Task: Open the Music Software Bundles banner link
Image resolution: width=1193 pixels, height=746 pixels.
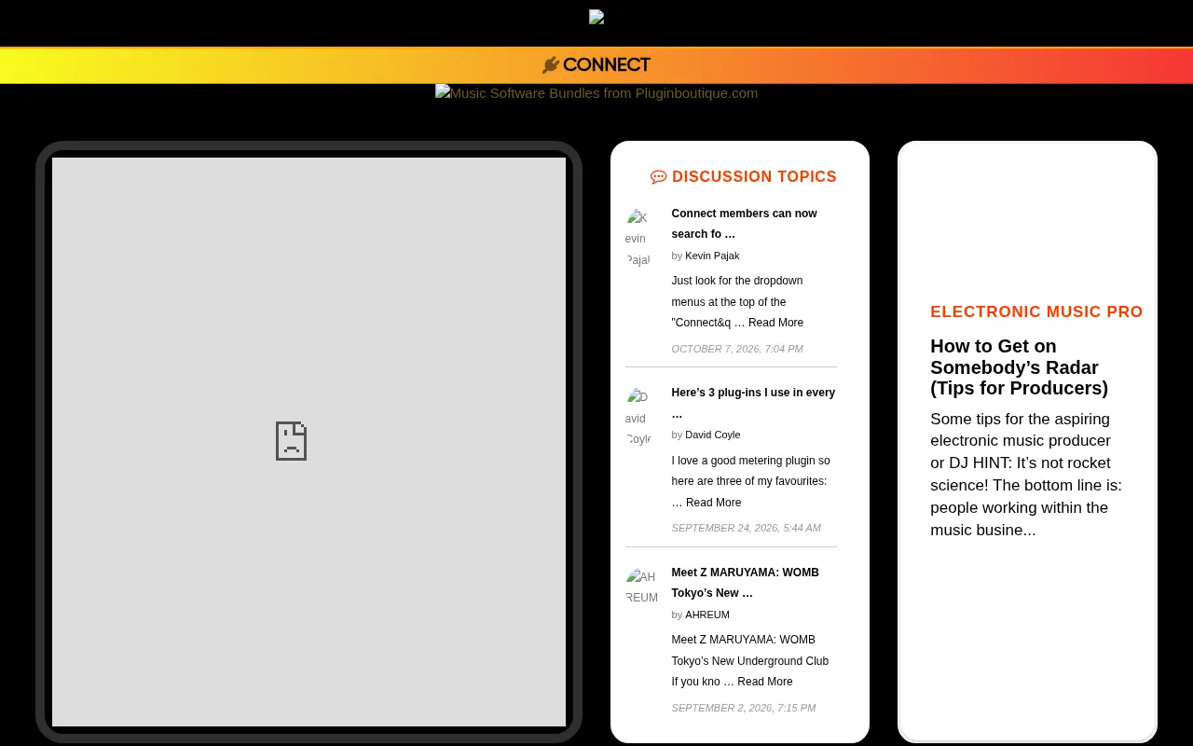Action: pos(596,93)
